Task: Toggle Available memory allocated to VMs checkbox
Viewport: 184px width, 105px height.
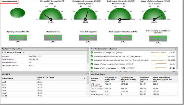Action: [x=92, y=56]
